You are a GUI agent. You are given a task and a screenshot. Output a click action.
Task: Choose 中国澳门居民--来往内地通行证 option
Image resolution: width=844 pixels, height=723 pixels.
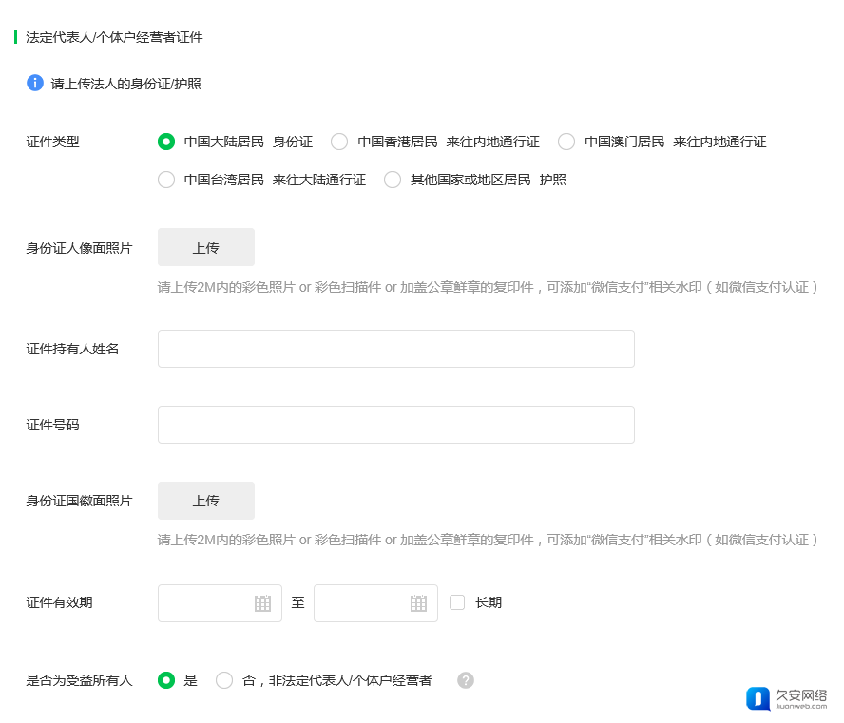click(x=566, y=142)
